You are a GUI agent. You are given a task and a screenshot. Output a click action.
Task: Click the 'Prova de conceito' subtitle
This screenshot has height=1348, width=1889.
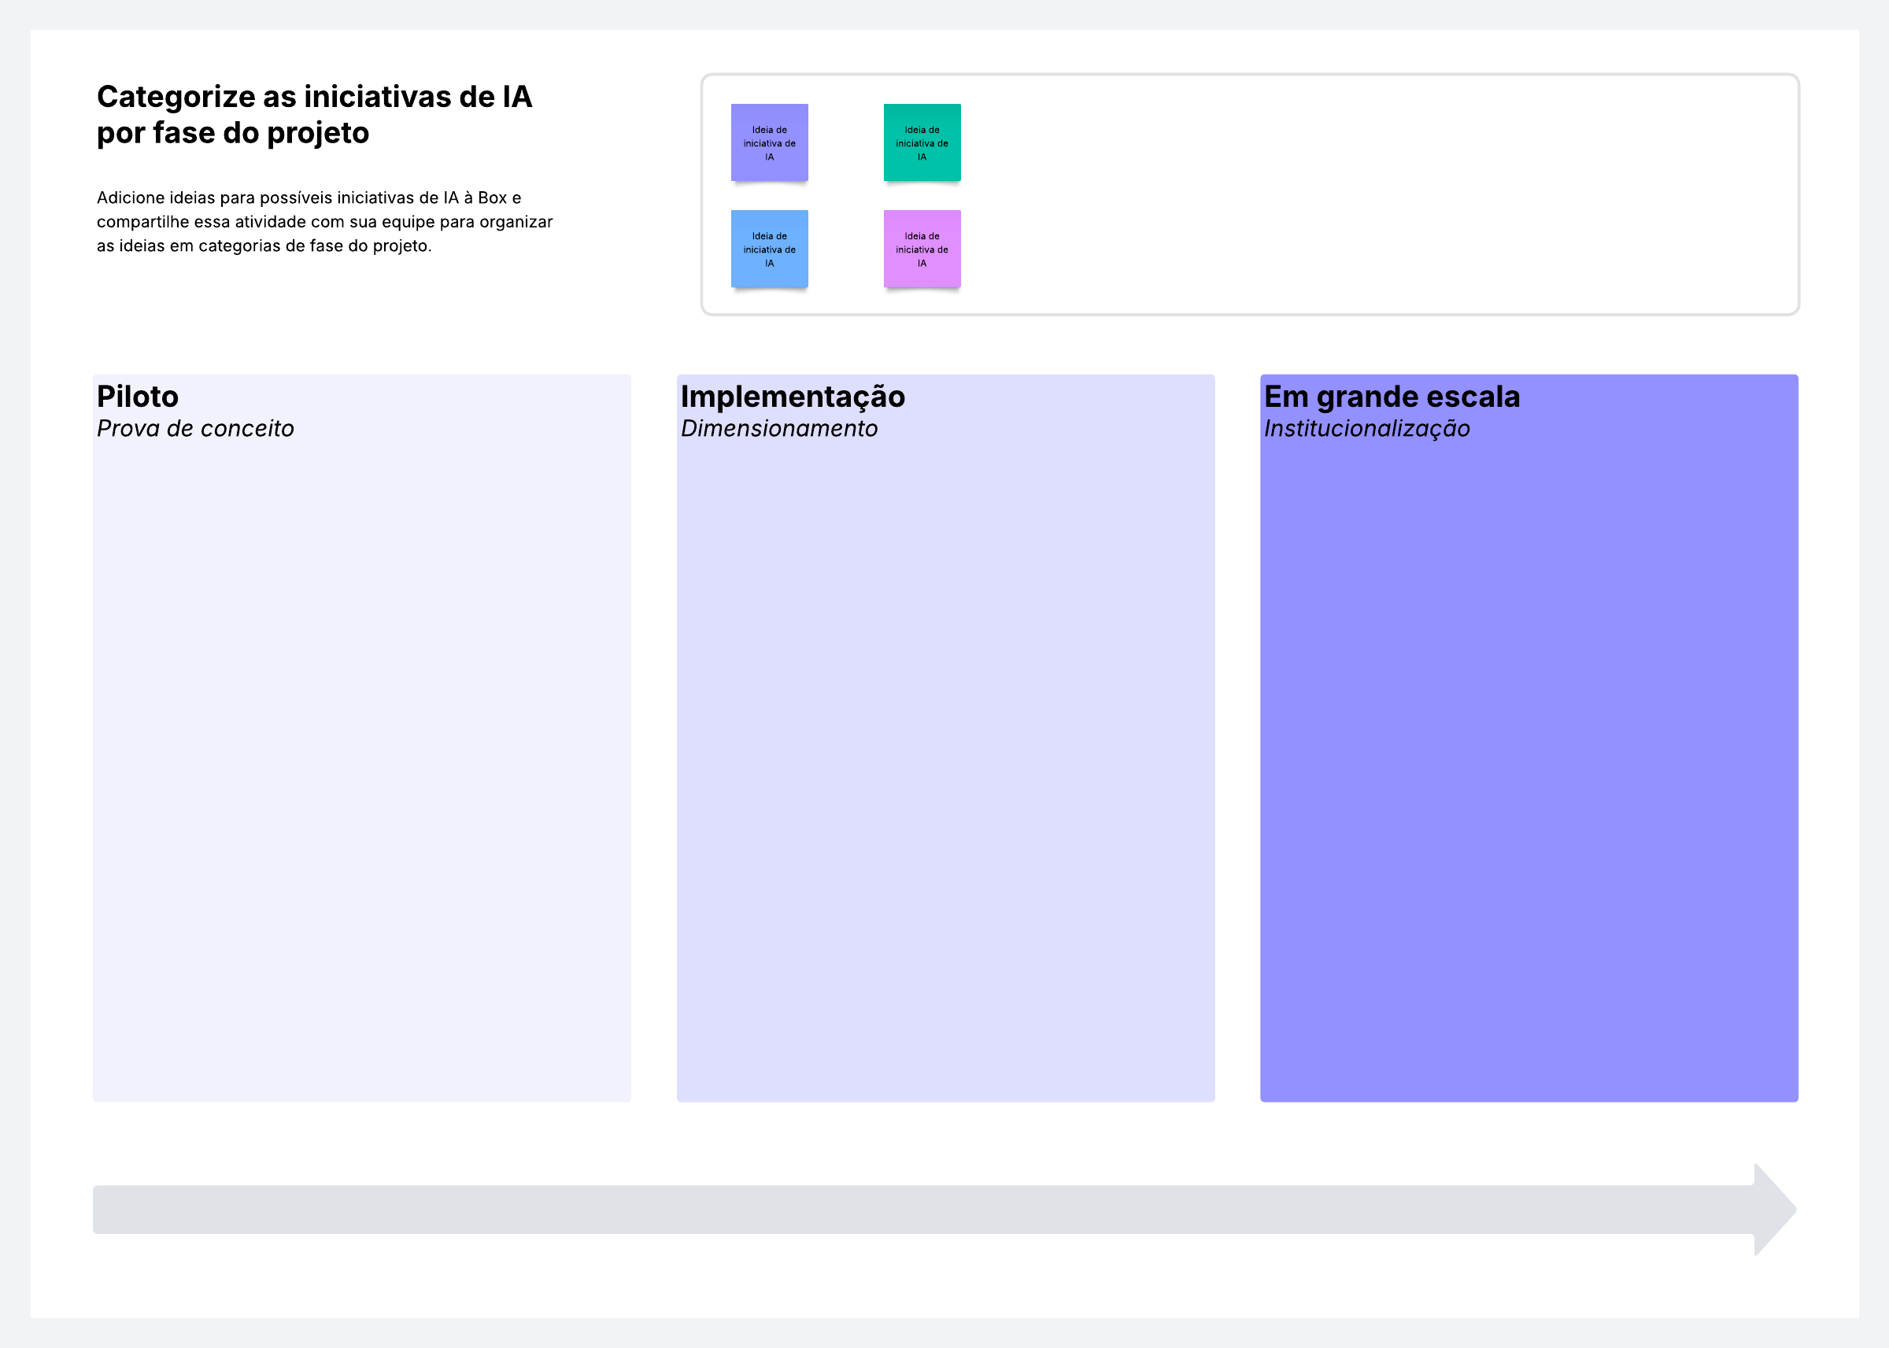(x=195, y=428)
